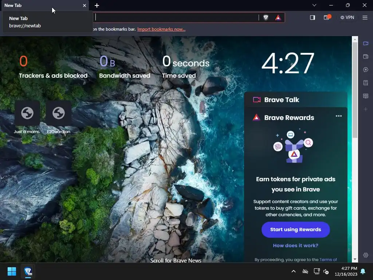Image resolution: width=373 pixels, height=280 pixels.
Task: Open Brave Wallet from the sidebar
Action: [x=366, y=57]
